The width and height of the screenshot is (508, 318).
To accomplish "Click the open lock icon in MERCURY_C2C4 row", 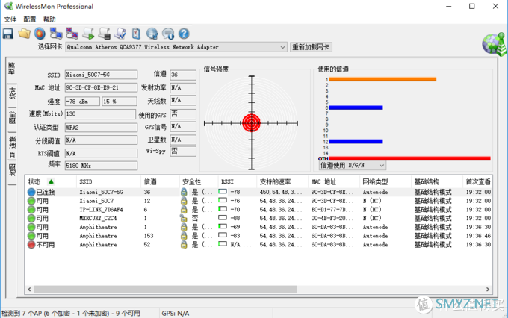I will (x=183, y=218).
